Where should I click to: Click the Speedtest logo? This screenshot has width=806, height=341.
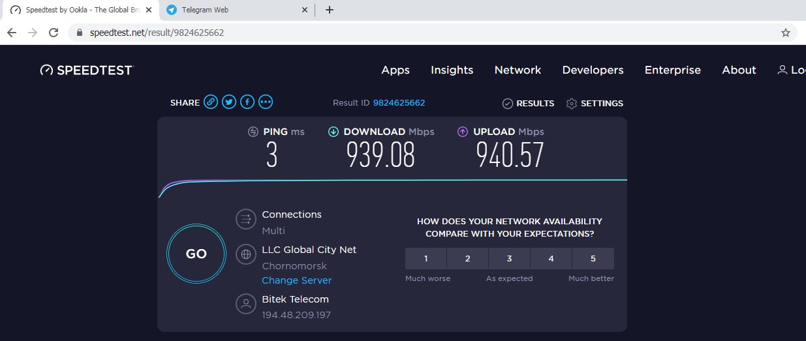pos(86,70)
